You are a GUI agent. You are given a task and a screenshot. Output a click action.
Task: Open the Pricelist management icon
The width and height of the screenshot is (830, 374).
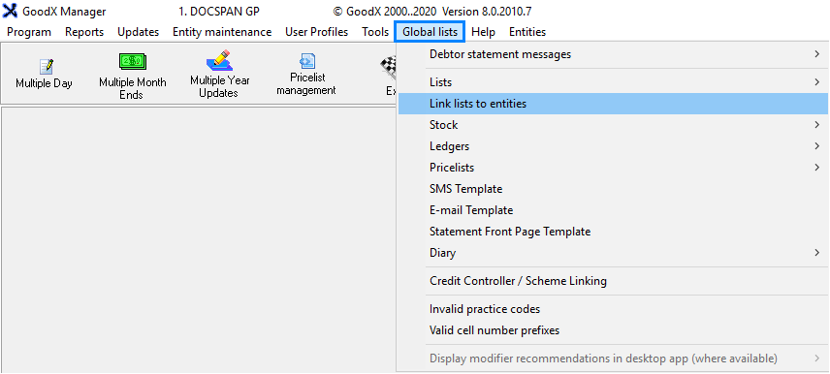click(x=307, y=61)
